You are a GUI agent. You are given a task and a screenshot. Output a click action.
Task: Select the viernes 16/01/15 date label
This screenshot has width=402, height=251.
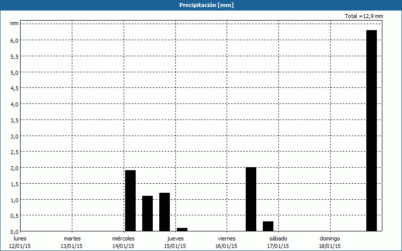[x=227, y=242]
